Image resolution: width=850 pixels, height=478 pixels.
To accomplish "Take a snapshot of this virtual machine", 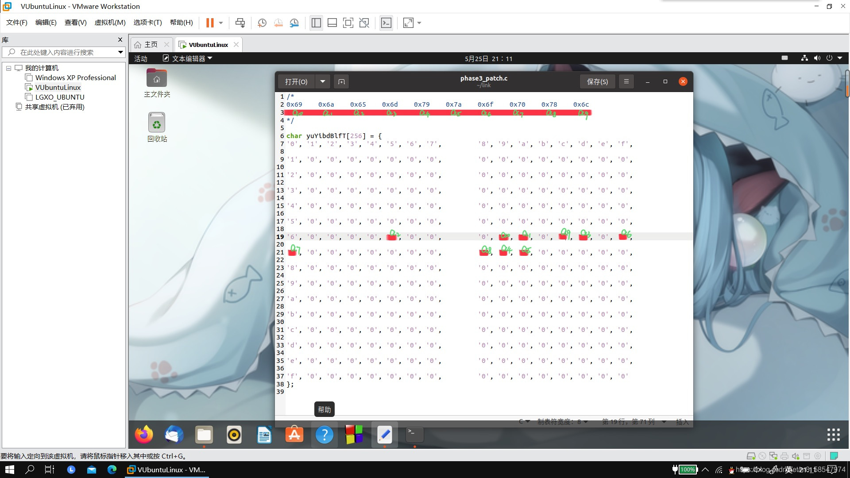I will (262, 23).
